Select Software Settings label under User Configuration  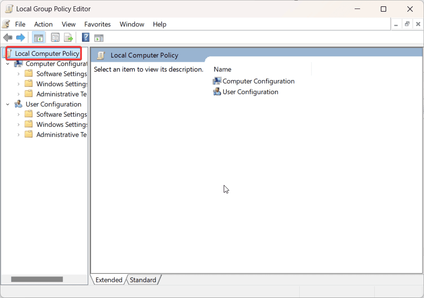pos(62,114)
